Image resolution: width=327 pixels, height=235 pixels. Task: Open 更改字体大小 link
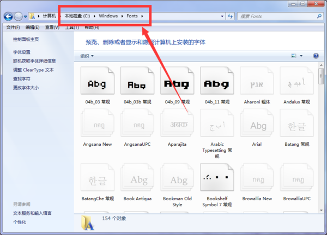(26, 88)
